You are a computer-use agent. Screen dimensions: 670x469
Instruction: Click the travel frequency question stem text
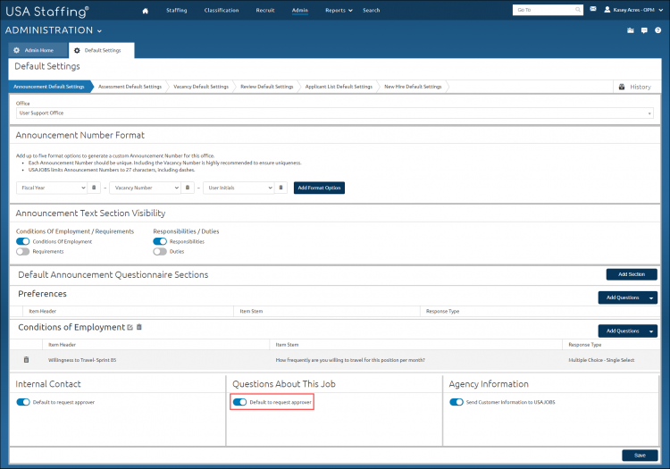[x=350, y=360]
